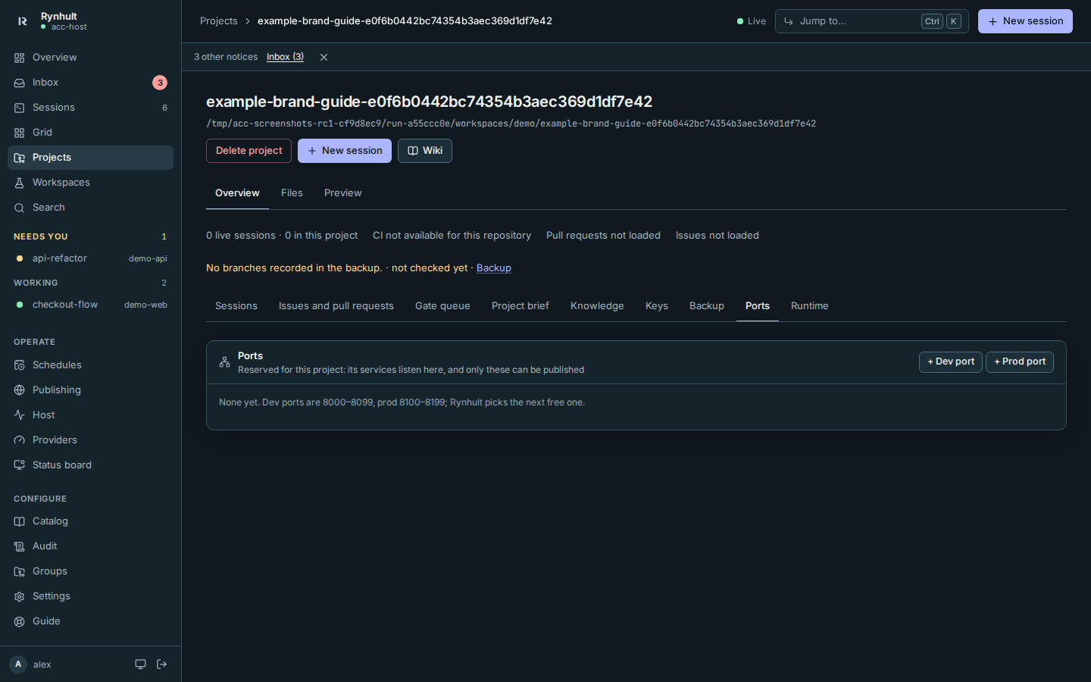Select the Keys sub-tab
Screen dimensions: 1091x682
657,306
